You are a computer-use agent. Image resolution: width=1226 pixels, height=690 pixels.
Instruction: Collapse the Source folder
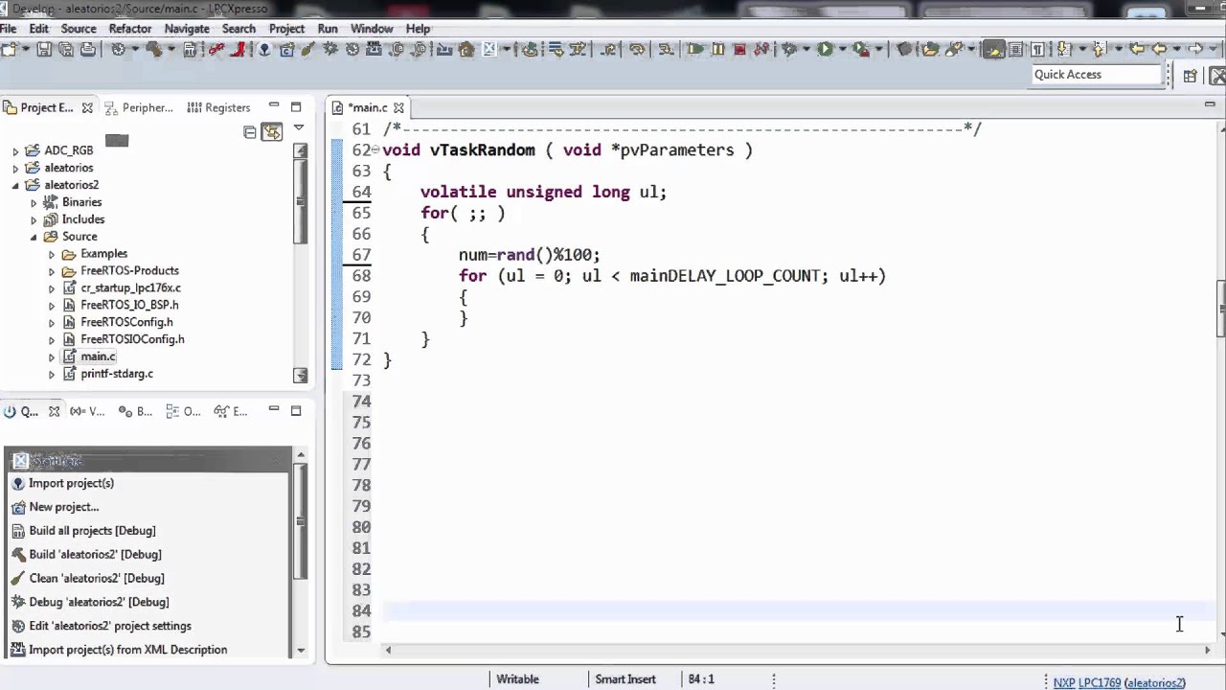34,237
